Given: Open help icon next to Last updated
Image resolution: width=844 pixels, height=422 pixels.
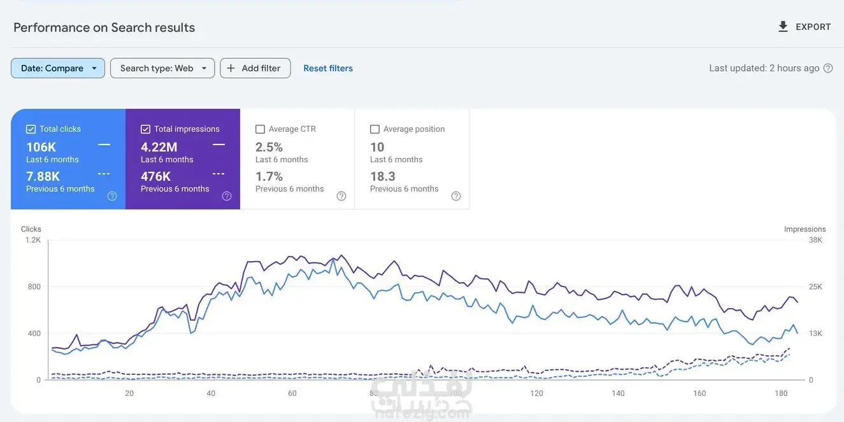Looking at the screenshot, I should pos(828,68).
